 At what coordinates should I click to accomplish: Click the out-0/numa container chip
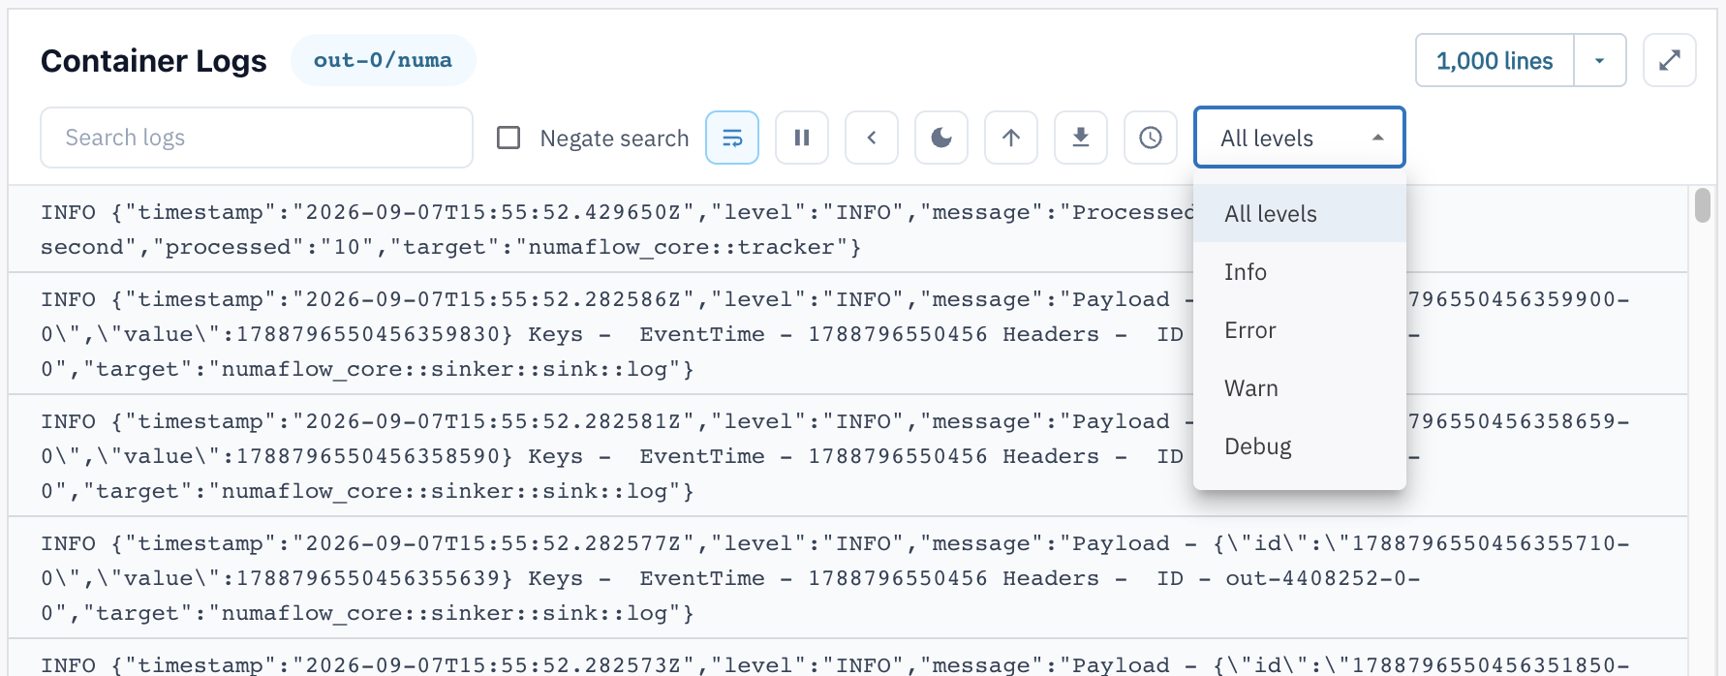pos(383,60)
